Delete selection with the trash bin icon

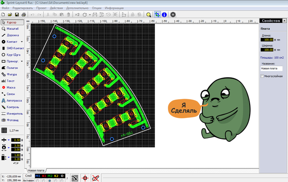pyautogui.click(x=68, y=14)
